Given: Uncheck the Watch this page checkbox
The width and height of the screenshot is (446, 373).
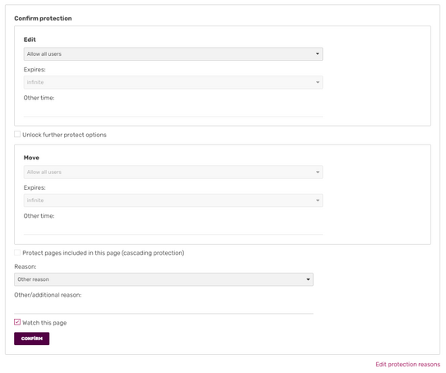Looking at the screenshot, I should point(17,322).
